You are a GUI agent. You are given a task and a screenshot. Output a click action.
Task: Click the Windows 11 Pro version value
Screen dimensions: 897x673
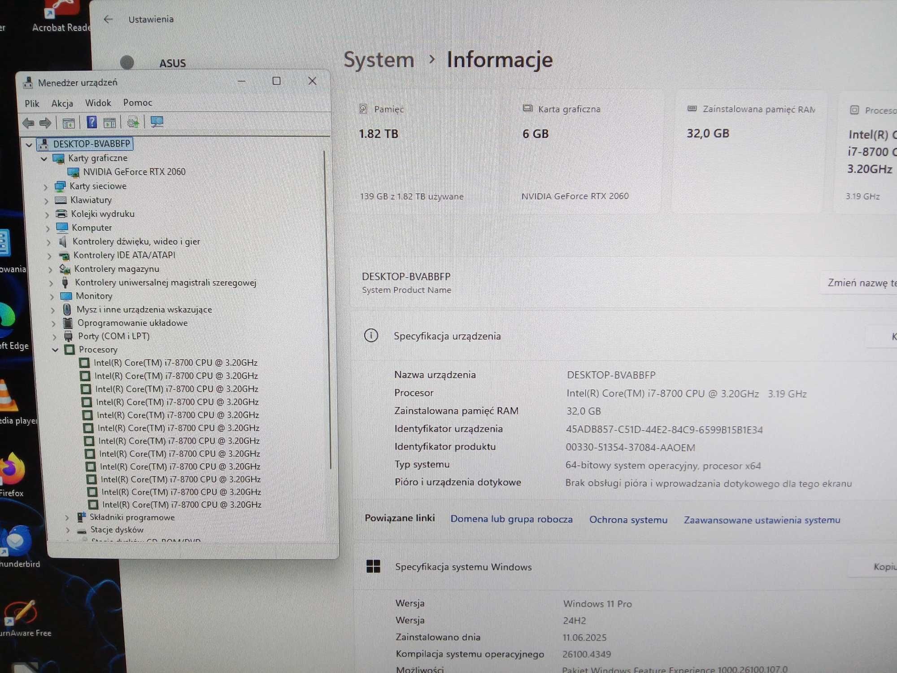pyautogui.click(x=597, y=604)
